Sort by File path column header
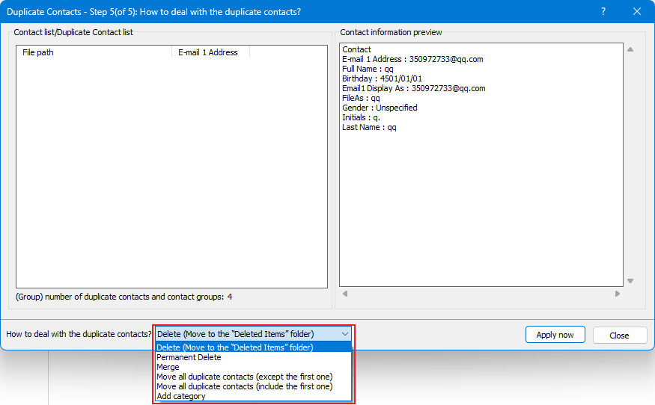This screenshot has width=655, height=405. point(94,52)
